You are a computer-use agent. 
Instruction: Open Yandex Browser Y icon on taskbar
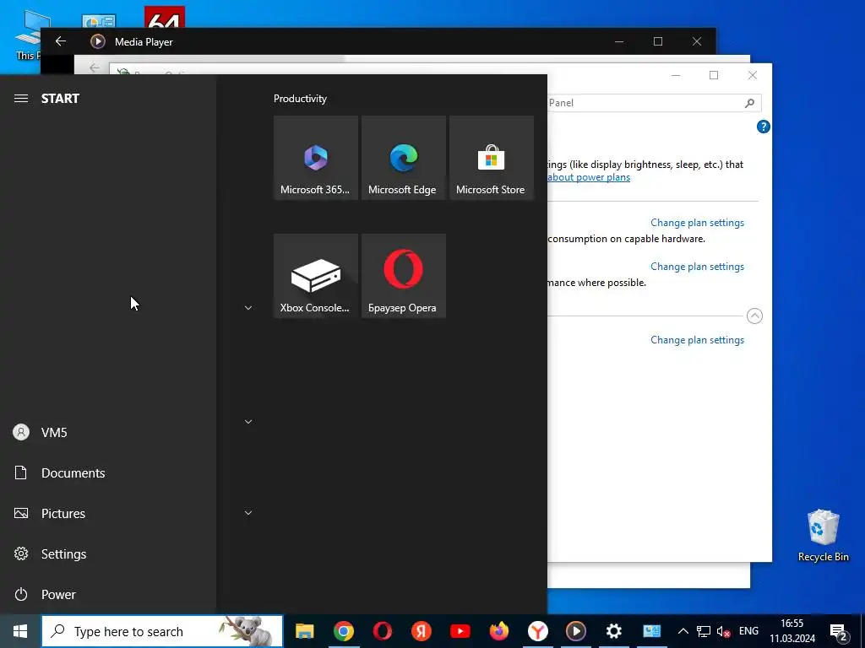click(537, 631)
